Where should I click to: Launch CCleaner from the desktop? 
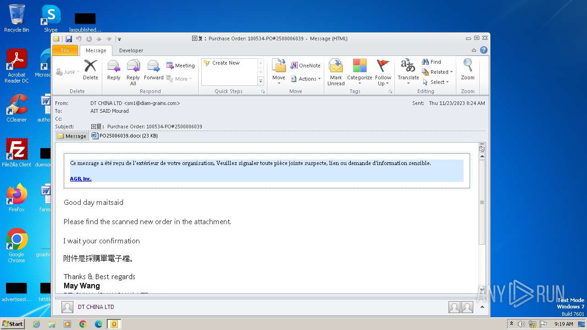17,108
